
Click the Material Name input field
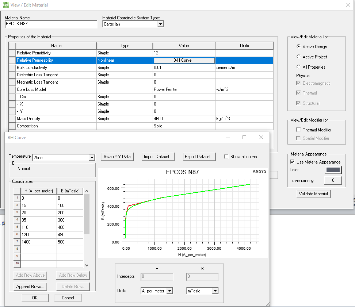(x=51, y=24)
